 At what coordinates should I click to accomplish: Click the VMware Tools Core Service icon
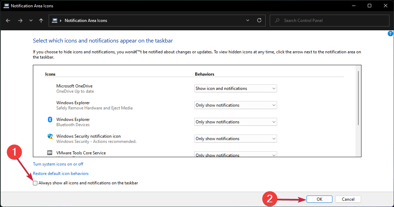[50, 153]
